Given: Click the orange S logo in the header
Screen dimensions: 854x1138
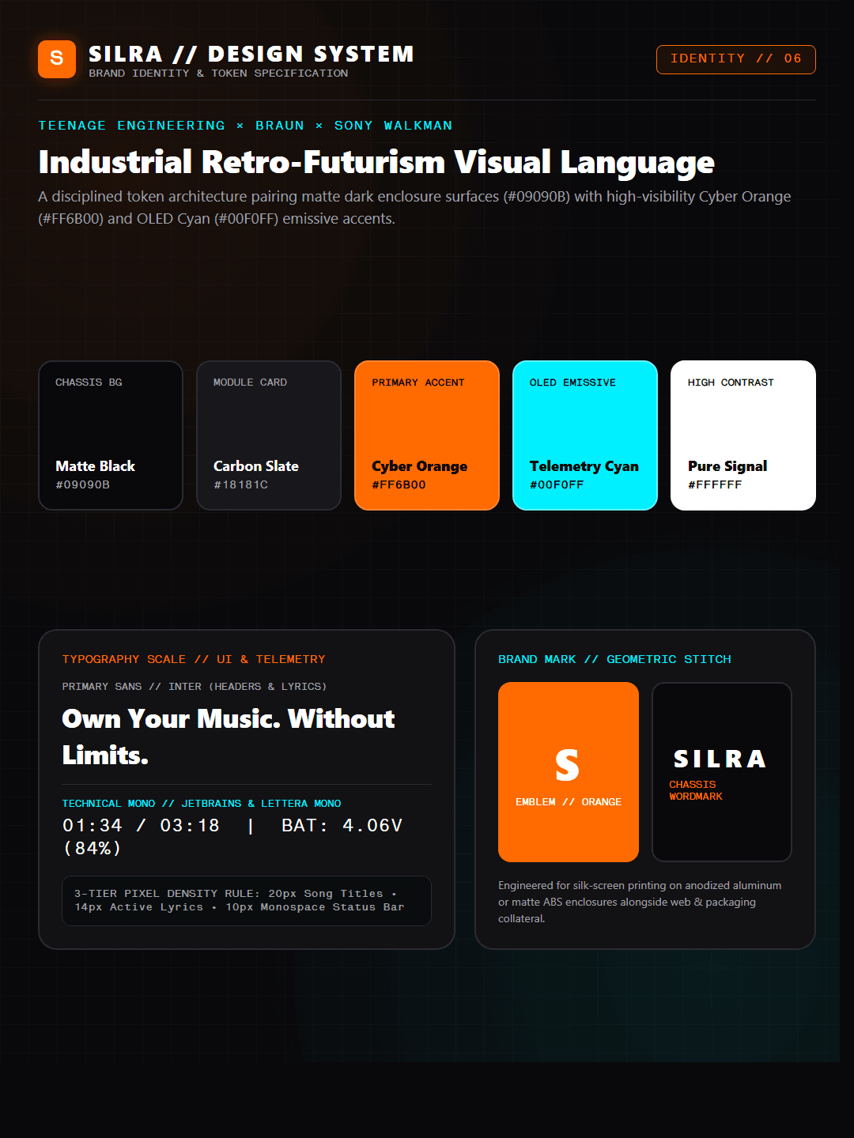Looking at the screenshot, I should coord(57,59).
